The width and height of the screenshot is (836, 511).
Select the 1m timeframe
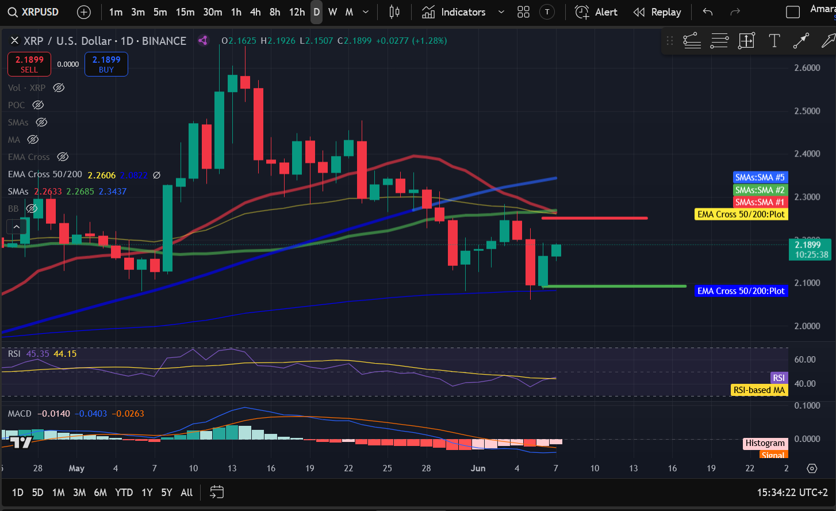[x=116, y=12]
